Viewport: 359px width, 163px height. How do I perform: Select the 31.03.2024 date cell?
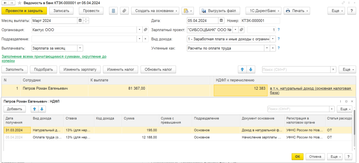(x=17, y=130)
